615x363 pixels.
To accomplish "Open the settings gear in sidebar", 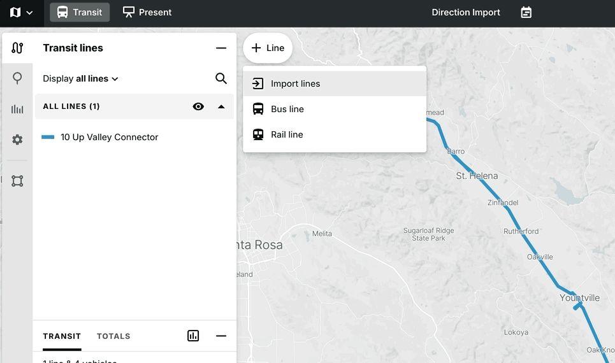I will [x=17, y=139].
